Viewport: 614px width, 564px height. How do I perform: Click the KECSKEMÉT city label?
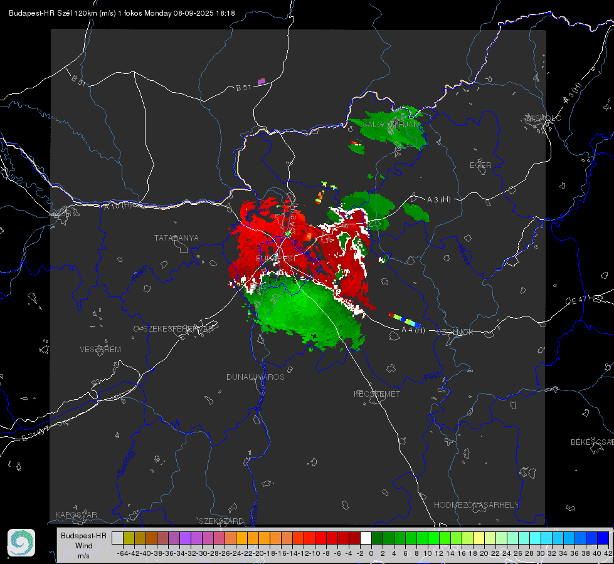click(x=377, y=394)
